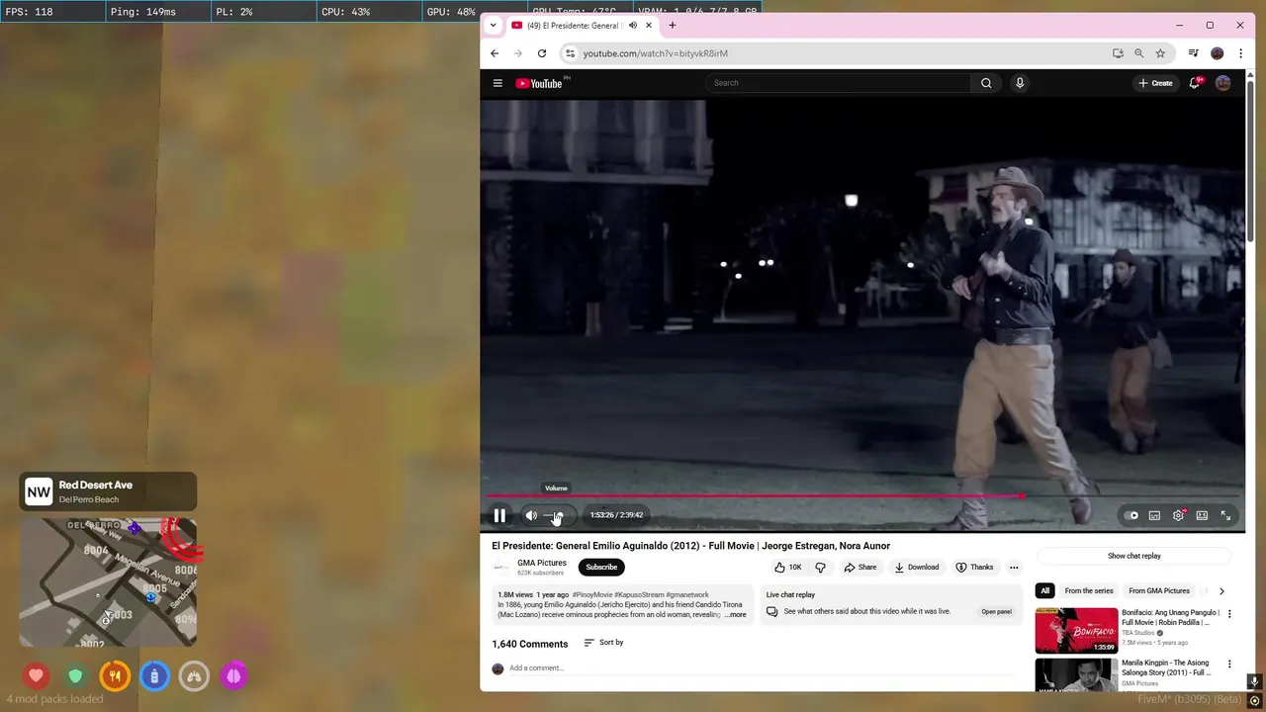
Task: Open zoom magnifier in address bar
Action: point(1138,53)
